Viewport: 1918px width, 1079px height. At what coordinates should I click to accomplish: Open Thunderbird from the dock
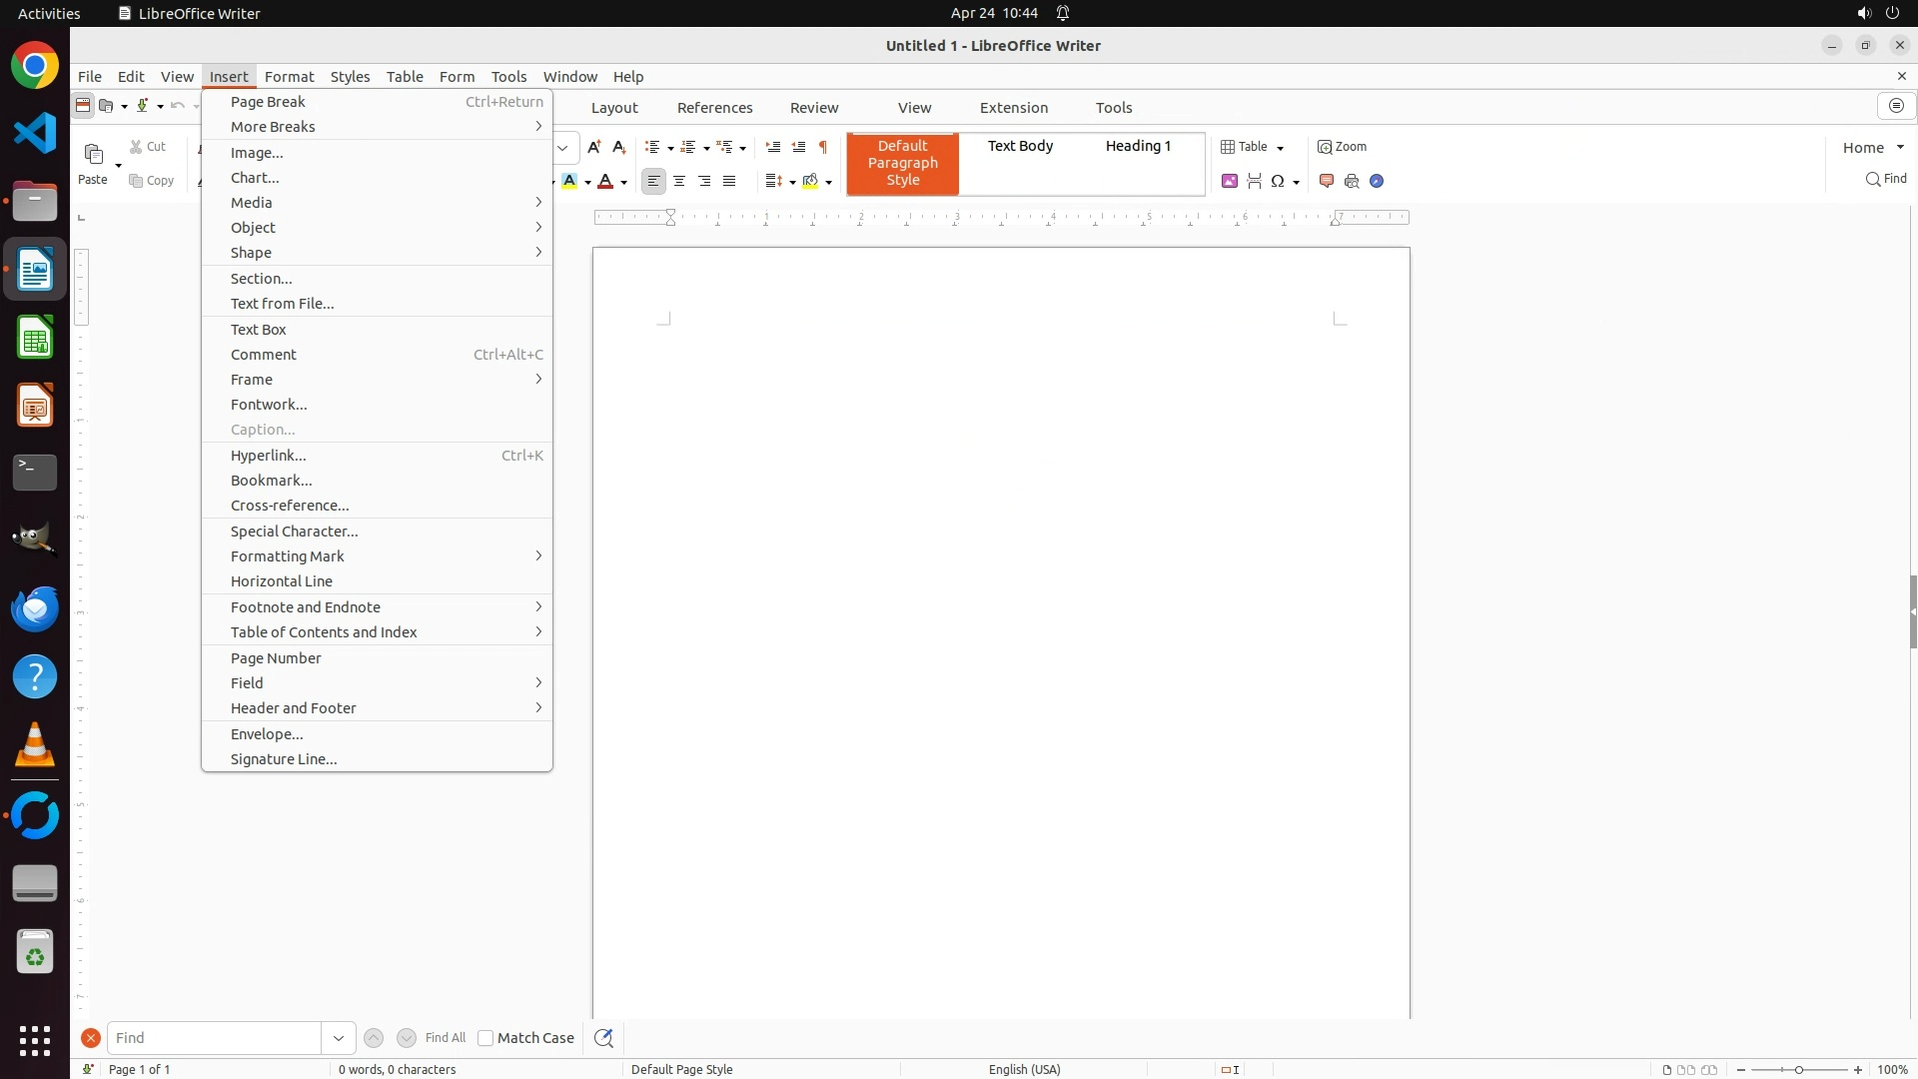pos(35,608)
